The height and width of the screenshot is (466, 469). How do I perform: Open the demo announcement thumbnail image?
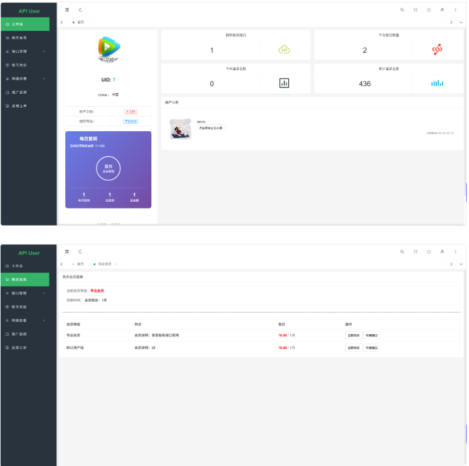(x=181, y=128)
